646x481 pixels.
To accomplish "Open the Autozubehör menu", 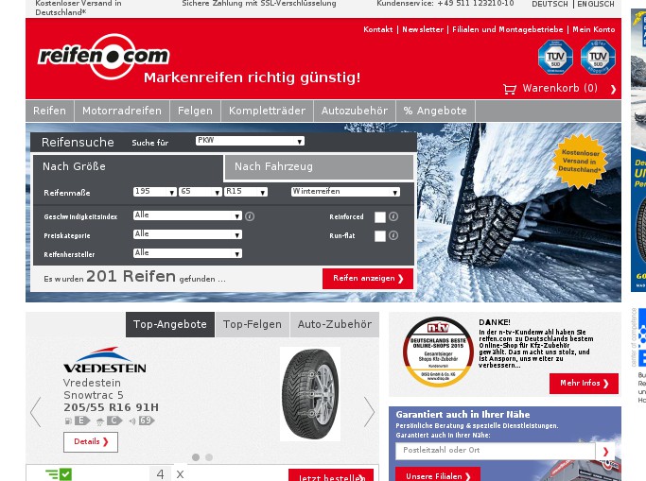I will (x=355, y=112).
